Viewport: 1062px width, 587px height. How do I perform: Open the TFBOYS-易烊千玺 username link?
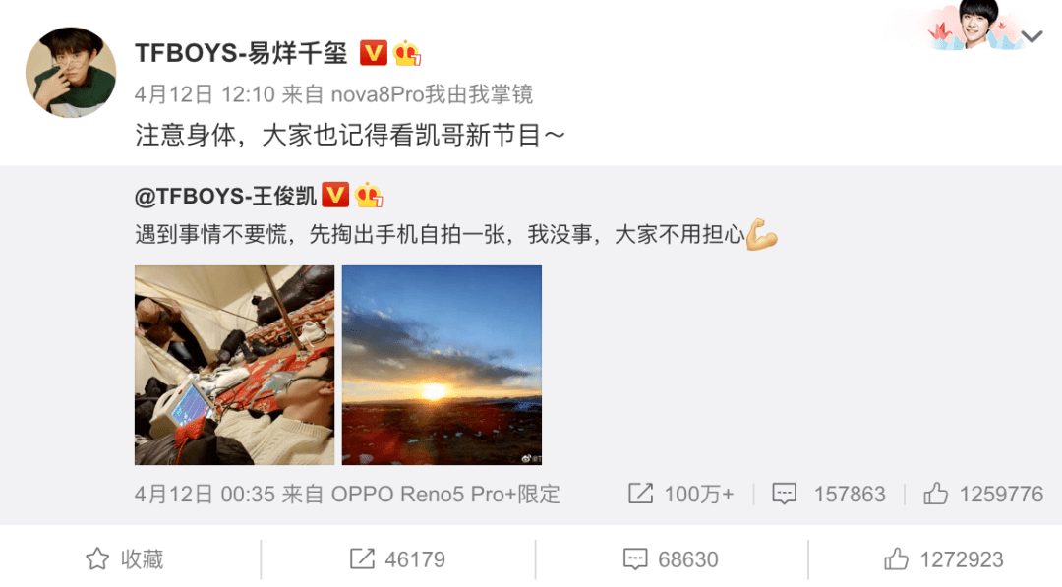[x=241, y=53]
